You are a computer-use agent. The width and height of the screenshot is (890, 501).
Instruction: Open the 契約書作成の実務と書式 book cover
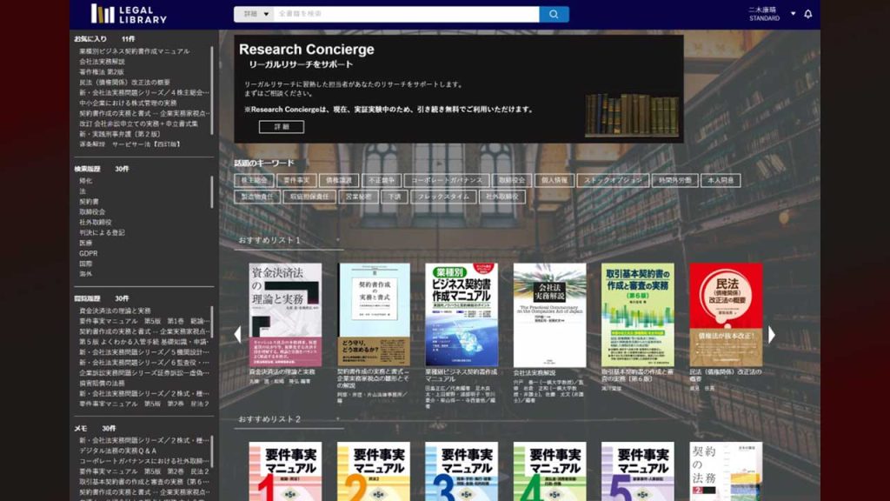(374, 315)
